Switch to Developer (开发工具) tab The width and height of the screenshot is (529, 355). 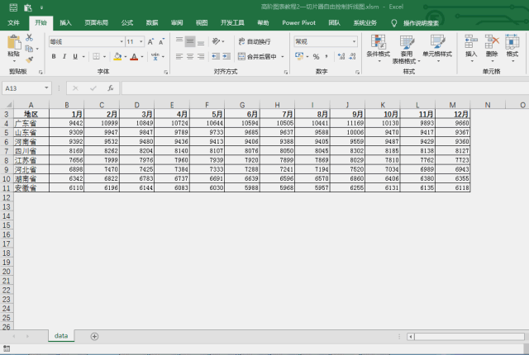point(232,22)
